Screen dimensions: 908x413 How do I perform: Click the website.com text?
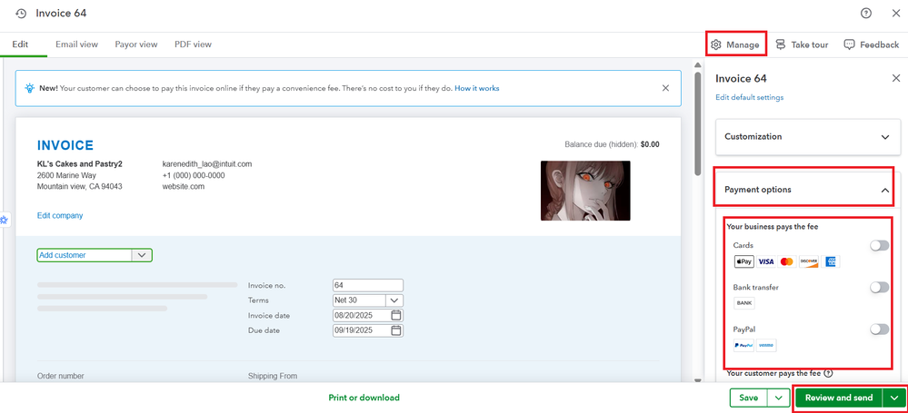pyautogui.click(x=183, y=186)
